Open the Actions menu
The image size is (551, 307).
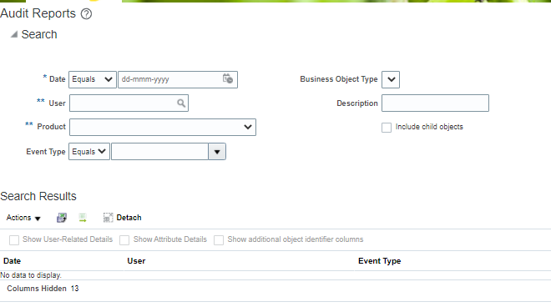23,218
